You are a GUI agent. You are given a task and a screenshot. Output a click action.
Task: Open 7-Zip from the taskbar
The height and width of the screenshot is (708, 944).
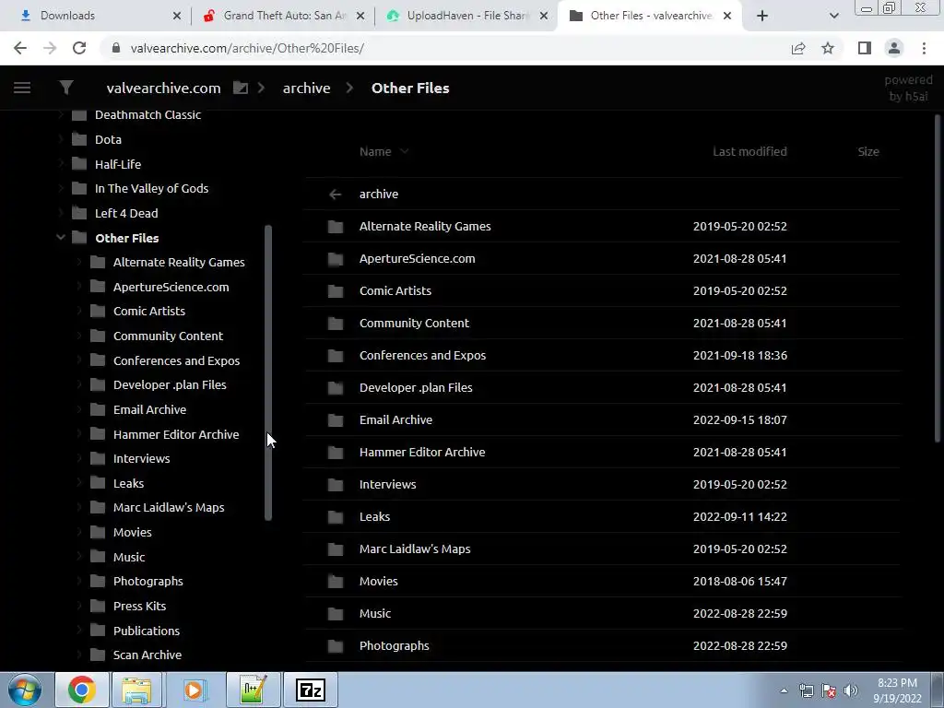312,690
